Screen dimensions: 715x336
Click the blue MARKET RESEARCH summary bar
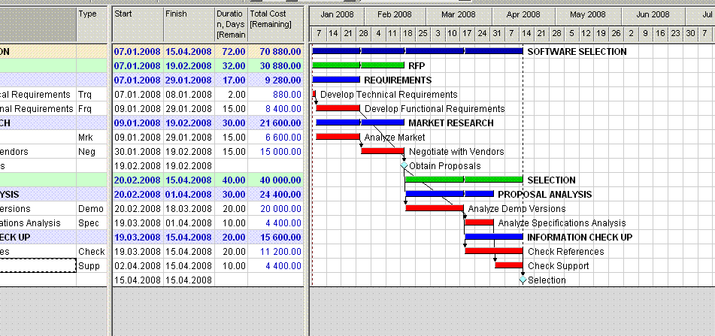pos(360,123)
